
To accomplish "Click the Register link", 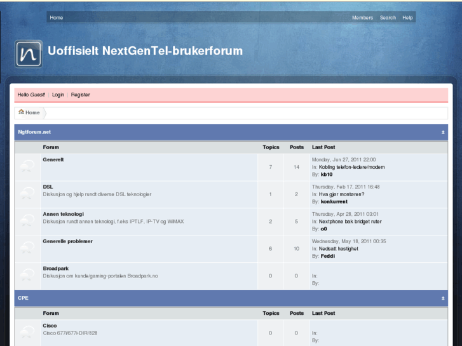I will [x=81, y=95].
